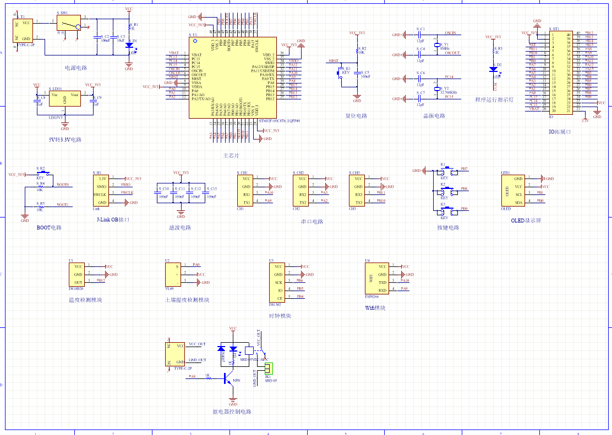
Task: Click the K3 push button on PB9
Action: [x=448, y=211]
